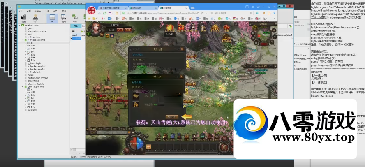This screenshot has height=167, width=365.
Task: Switch to the second browser tab
Action: pyautogui.click(x=143, y=8)
